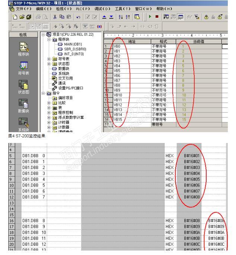Click the 检视 panel header button
This screenshot has height=255, width=236.
[23, 35]
